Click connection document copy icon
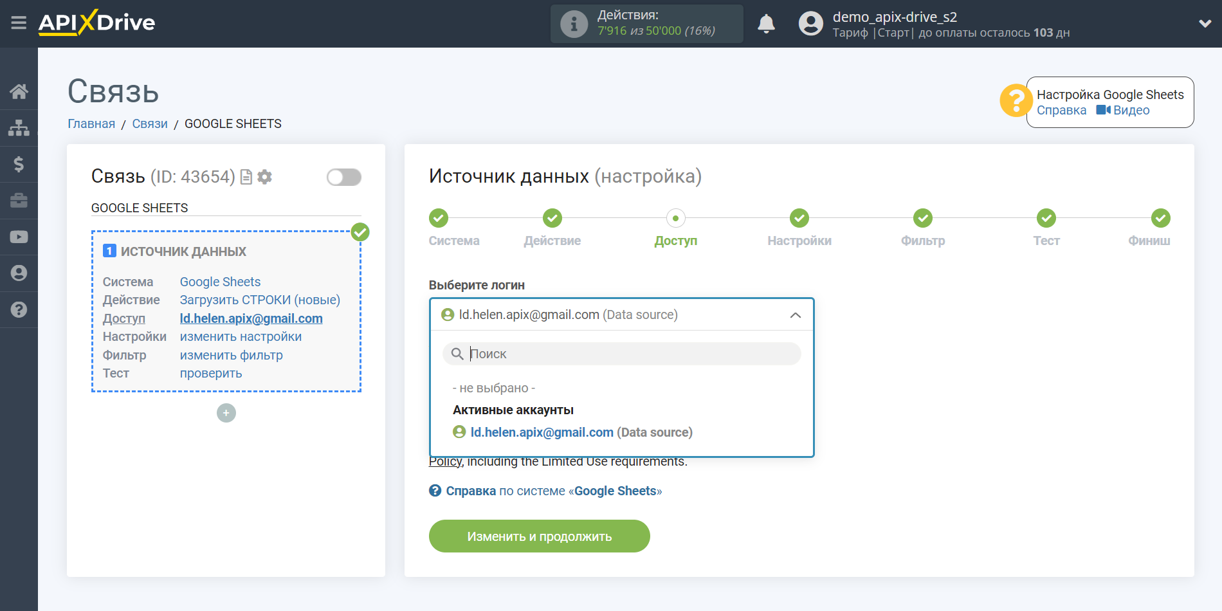The width and height of the screenshot is (1222, 611). pos(246,177)
